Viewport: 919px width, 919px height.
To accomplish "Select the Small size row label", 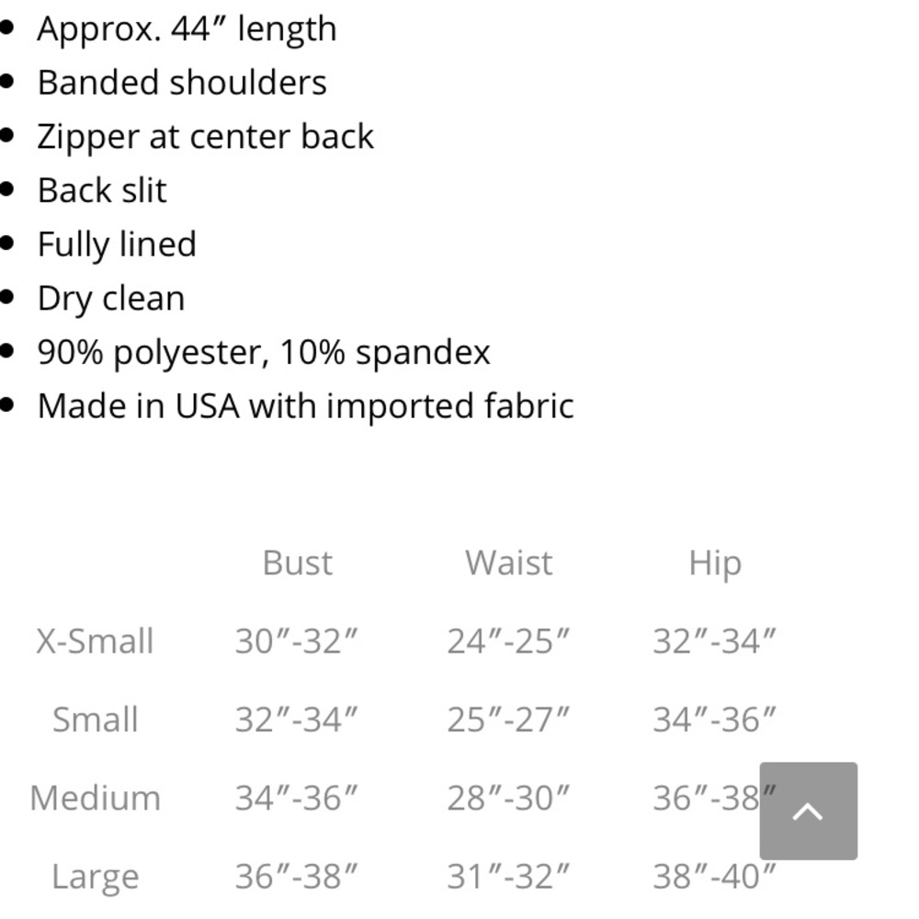I will [95, 719].
